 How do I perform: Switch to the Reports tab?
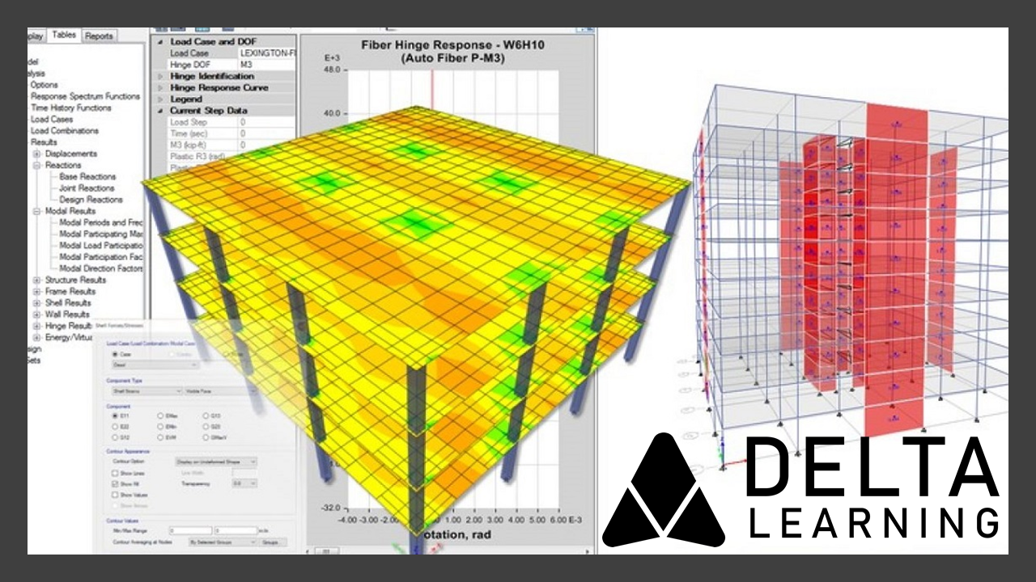(99, 36)
